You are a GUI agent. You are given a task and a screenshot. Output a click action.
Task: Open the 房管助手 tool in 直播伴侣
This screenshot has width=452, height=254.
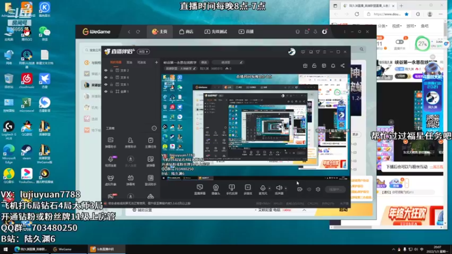(131, 143)
